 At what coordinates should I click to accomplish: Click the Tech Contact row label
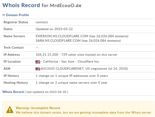[14, 48]
